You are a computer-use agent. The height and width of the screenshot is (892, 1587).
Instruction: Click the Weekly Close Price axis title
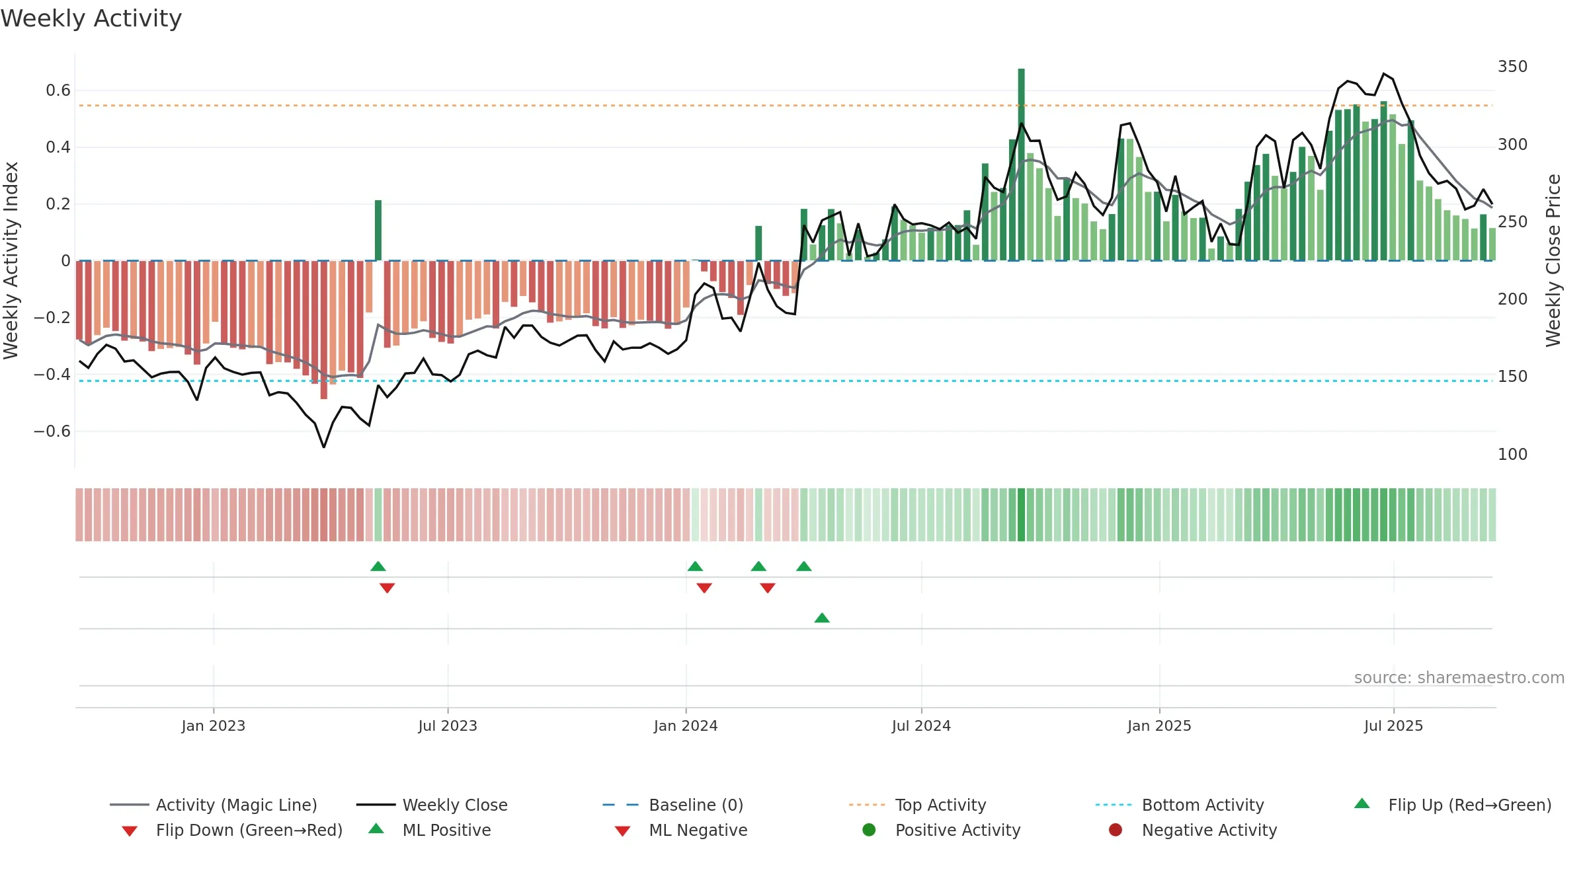point(1553,260)
